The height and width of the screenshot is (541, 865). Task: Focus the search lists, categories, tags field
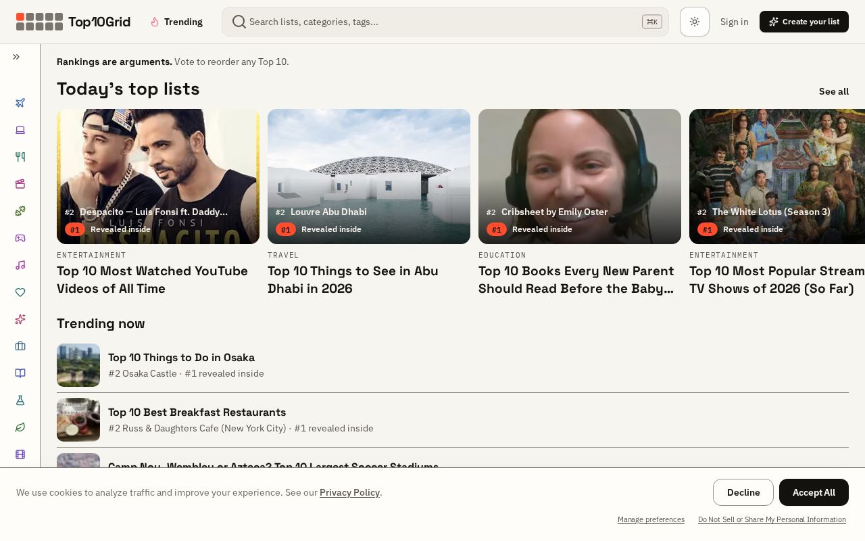pyautogui.click(x=445, y=22)
